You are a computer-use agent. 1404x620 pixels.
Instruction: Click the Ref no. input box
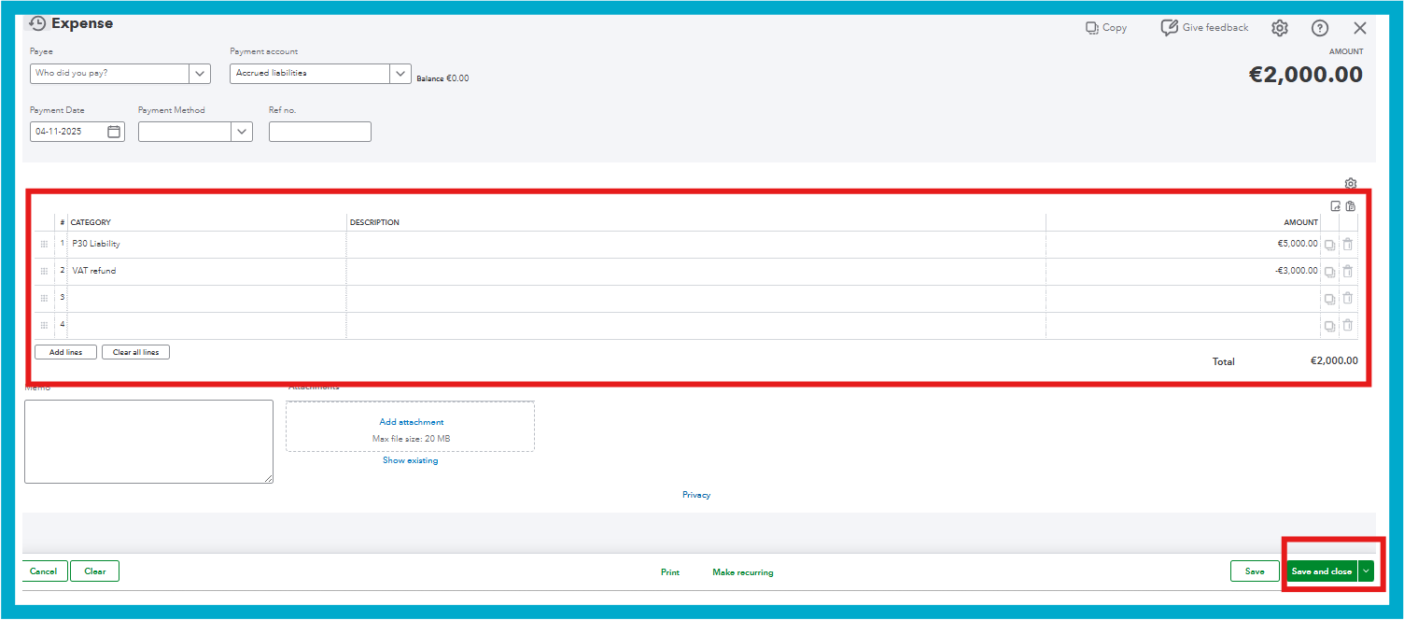point(320,132)
